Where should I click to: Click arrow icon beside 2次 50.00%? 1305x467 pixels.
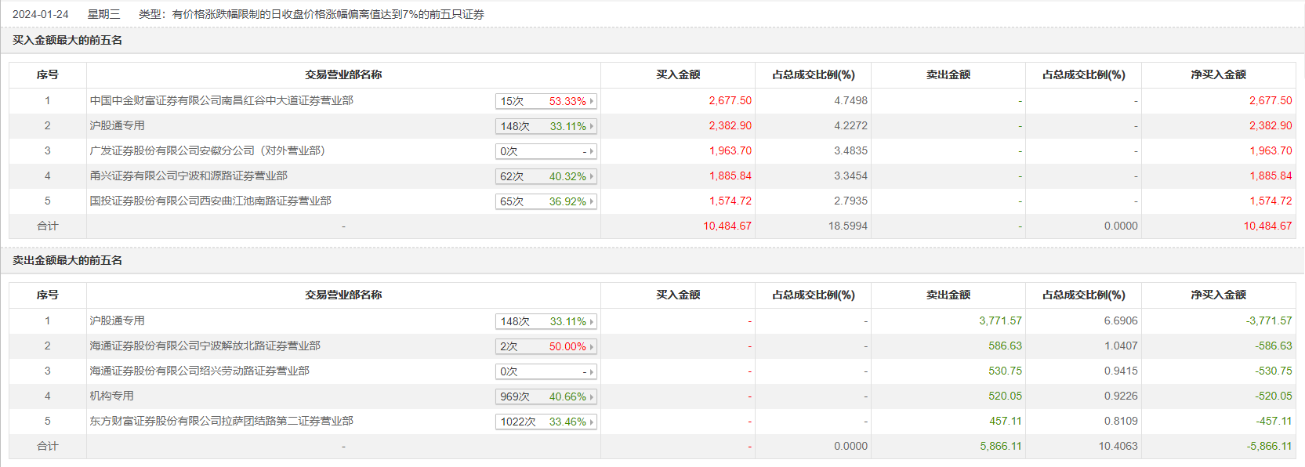[x=592, y=346]
